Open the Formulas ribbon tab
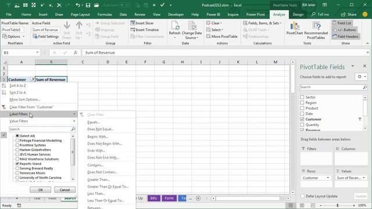 tap(105, 15)
